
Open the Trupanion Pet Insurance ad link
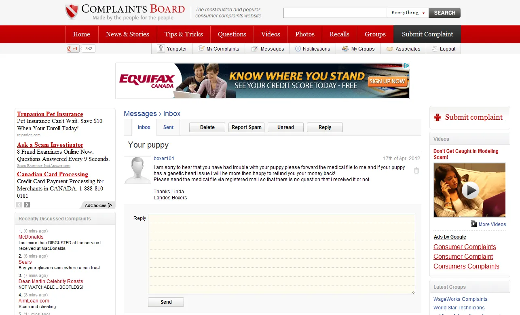50,114
